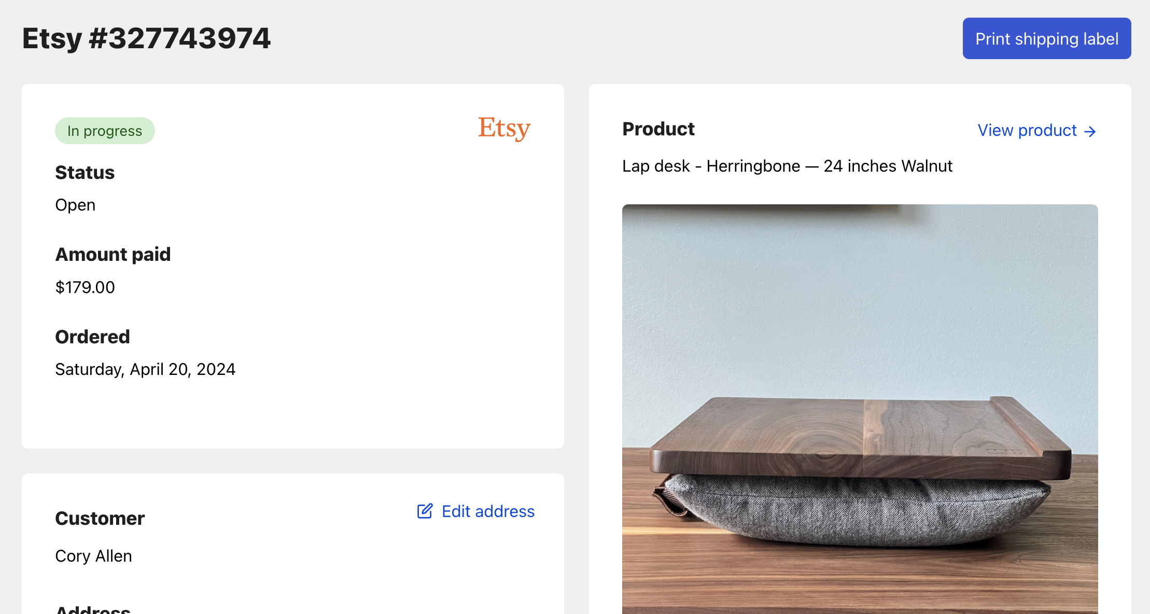Select the Edit address link text
This screenshot has width=1150, height=614.
tap(487, 511)
